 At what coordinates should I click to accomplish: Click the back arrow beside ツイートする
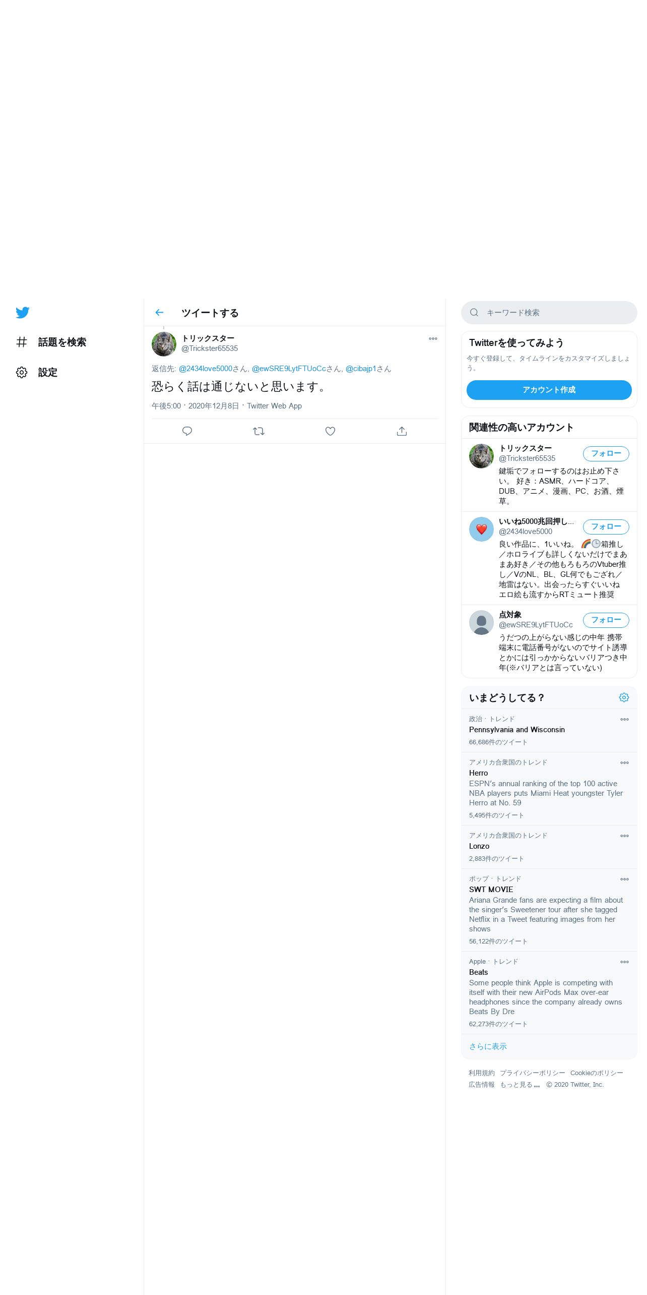point(159,313)
